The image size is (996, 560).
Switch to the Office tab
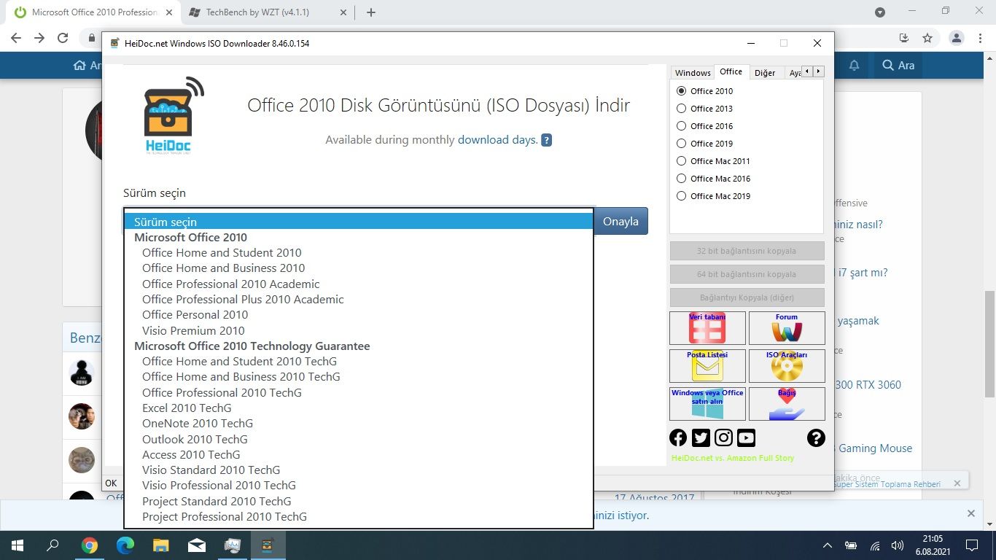pyautogui.click(x=731, y=71)
